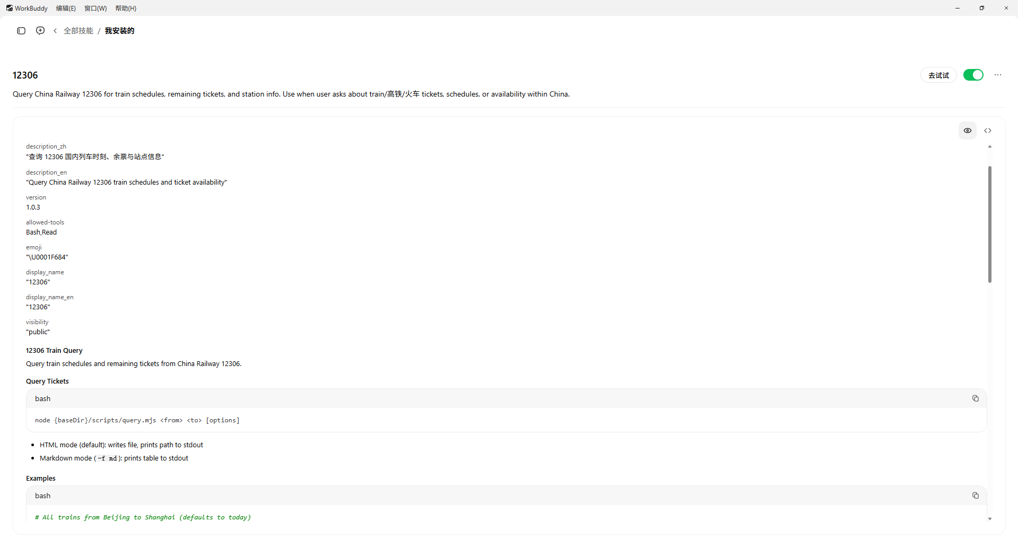Viewport: 1018px width, 547px height.
Task: Disable the 12306 skill toggle switch
Action: coord(973,75)
